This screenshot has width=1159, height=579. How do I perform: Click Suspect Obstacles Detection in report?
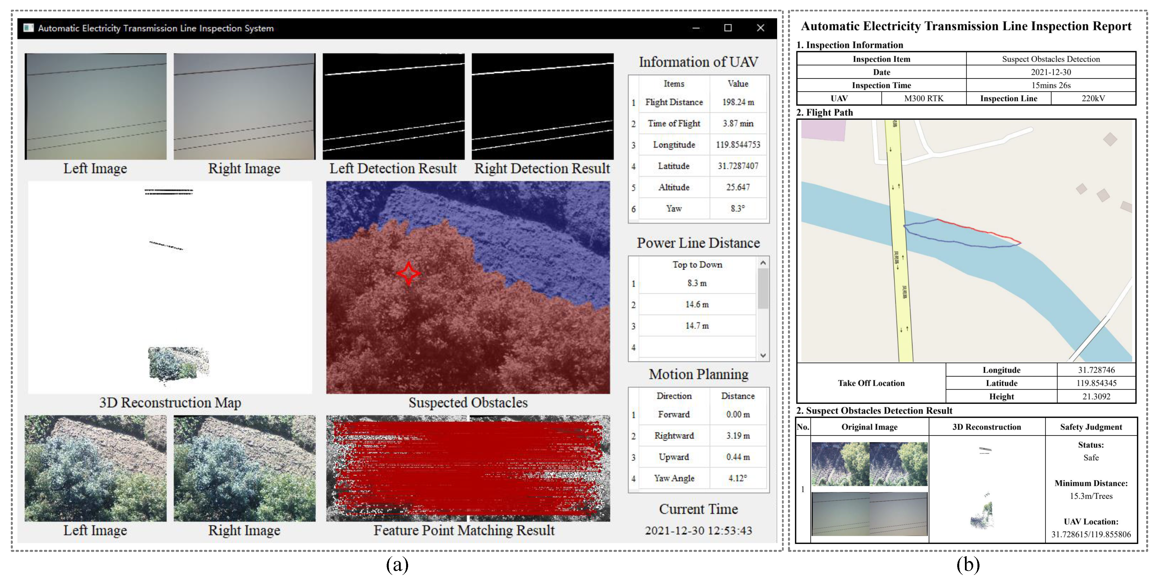coord(1051,59)
